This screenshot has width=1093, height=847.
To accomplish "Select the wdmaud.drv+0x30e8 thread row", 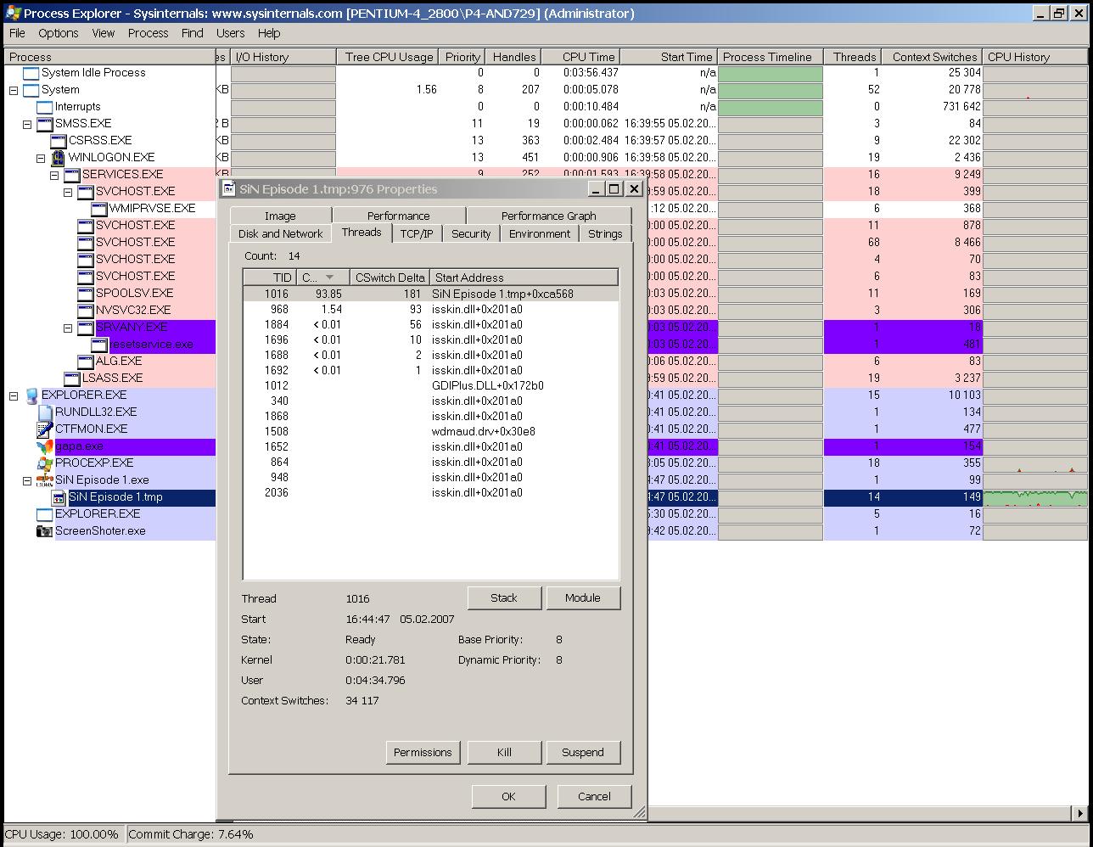I will [x=431, y=431].
